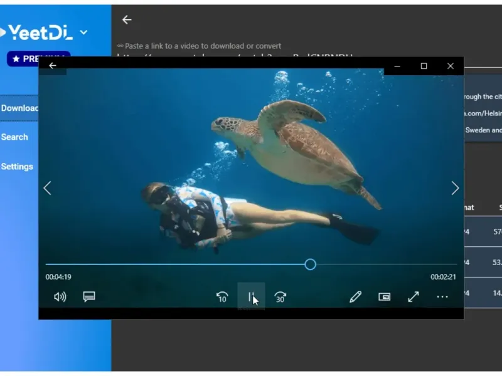This screenshot has height=376, width=502.
Task: Open the three-dots more options menu
Action: [x=442, y=297]
